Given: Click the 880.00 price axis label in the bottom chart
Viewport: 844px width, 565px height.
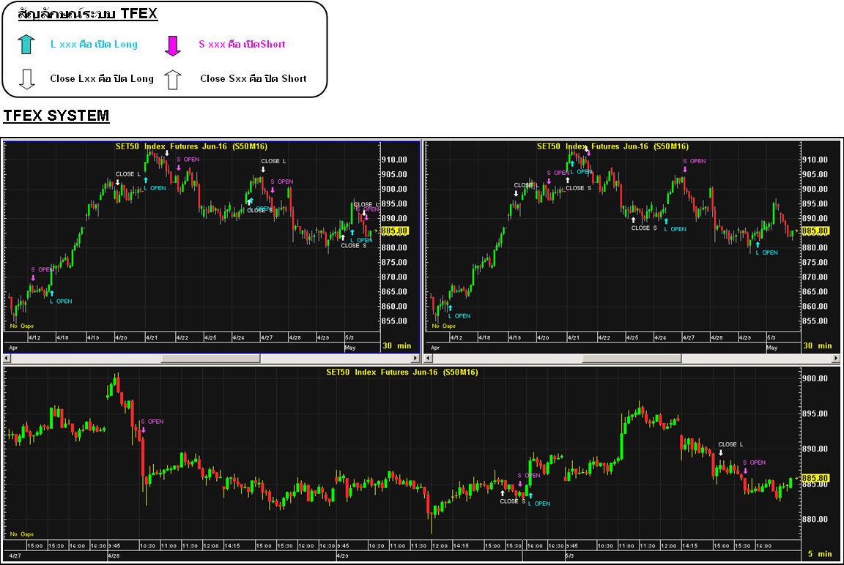Looking at the screenshot, I should tap(815, 520).
